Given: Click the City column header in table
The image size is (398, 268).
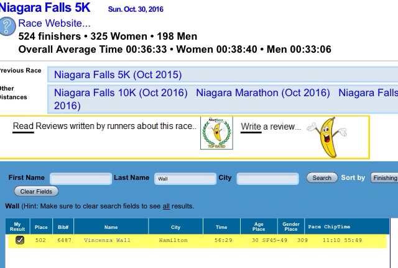Looking at the screenshot, I should point(175,226).
